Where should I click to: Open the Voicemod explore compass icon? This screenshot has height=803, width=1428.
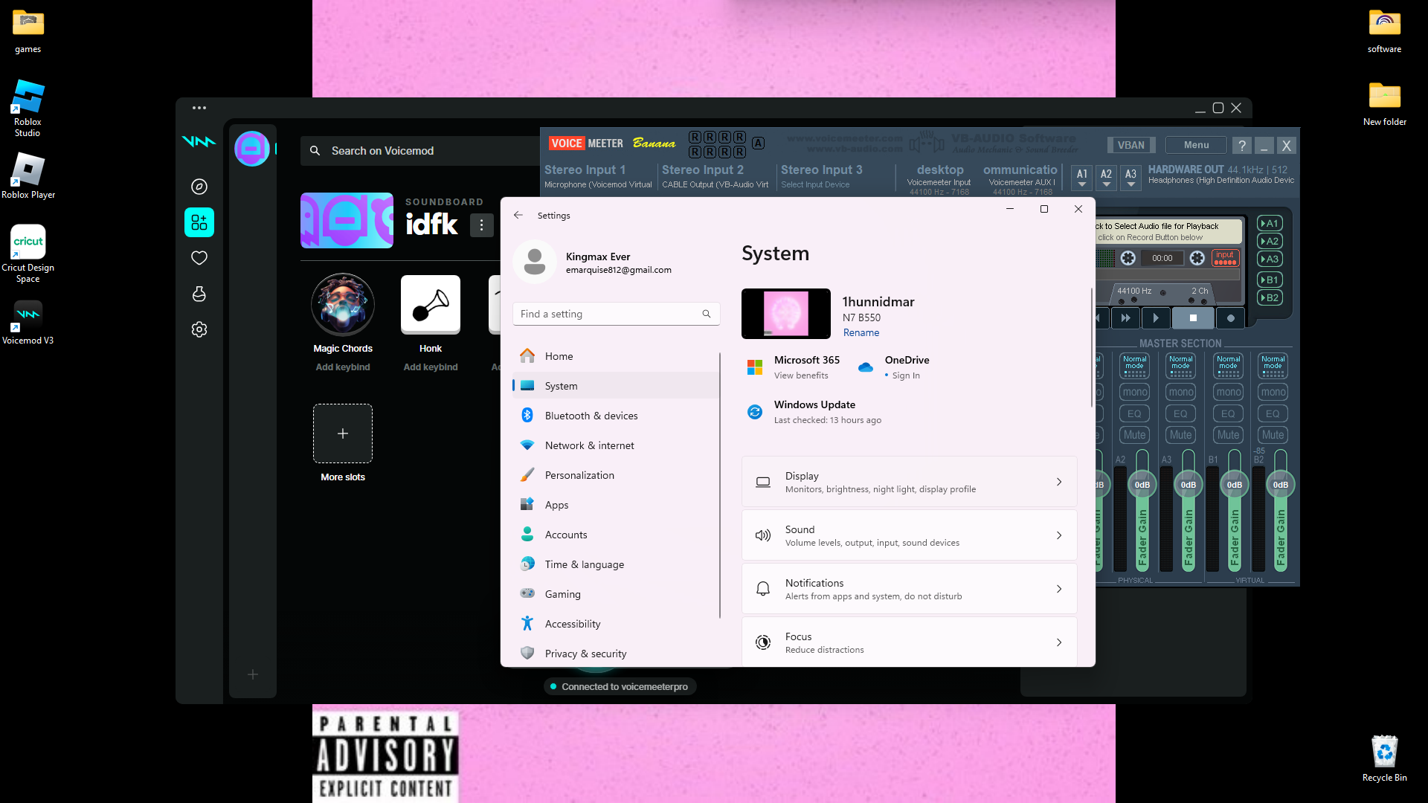pos(199,187)
